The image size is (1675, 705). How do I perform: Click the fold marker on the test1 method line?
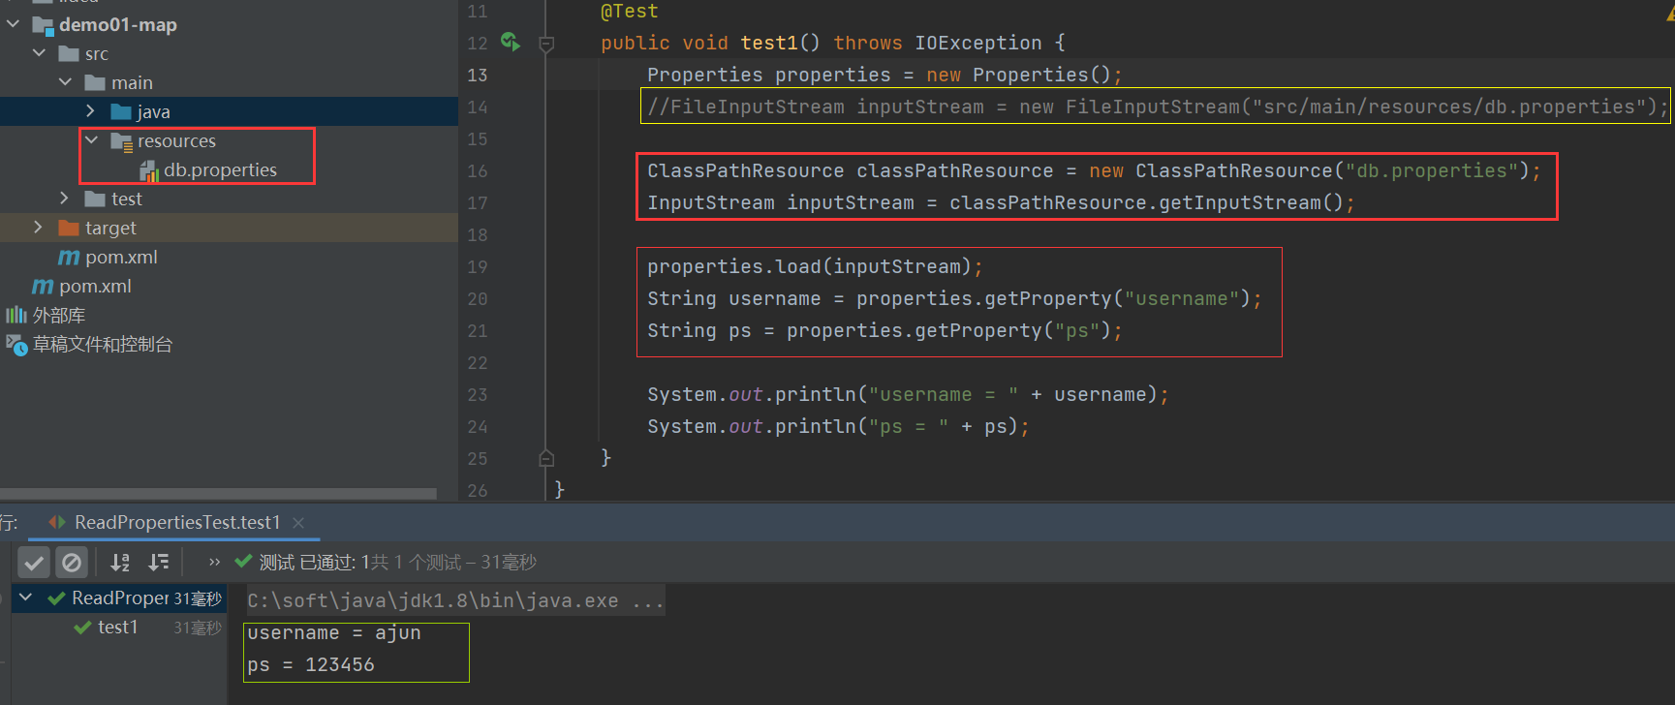[x=546, y=44]
